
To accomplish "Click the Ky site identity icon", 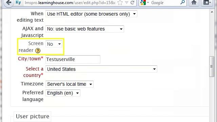I will (18, 2).
